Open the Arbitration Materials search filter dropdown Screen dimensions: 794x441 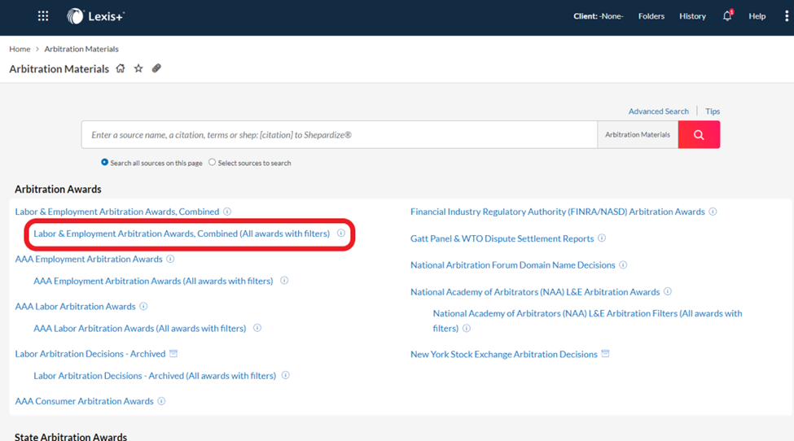(638, 134)
